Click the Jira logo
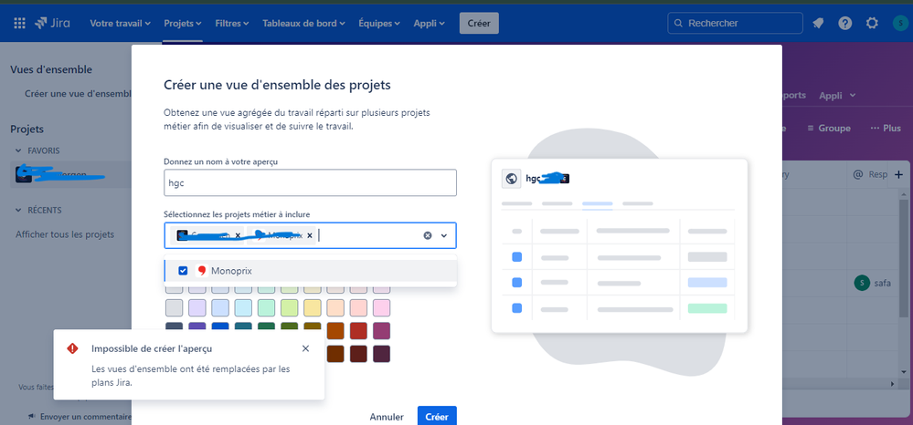 [52, 23]
